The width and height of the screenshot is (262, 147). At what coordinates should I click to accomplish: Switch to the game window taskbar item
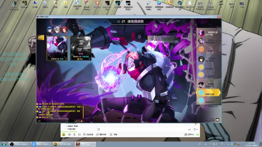point(86,144)
